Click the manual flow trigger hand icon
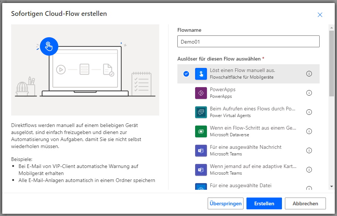This screenshot has width=337, height=216. coord(201,74)
